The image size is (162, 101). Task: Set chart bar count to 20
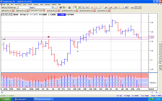[x=160, y=44]
